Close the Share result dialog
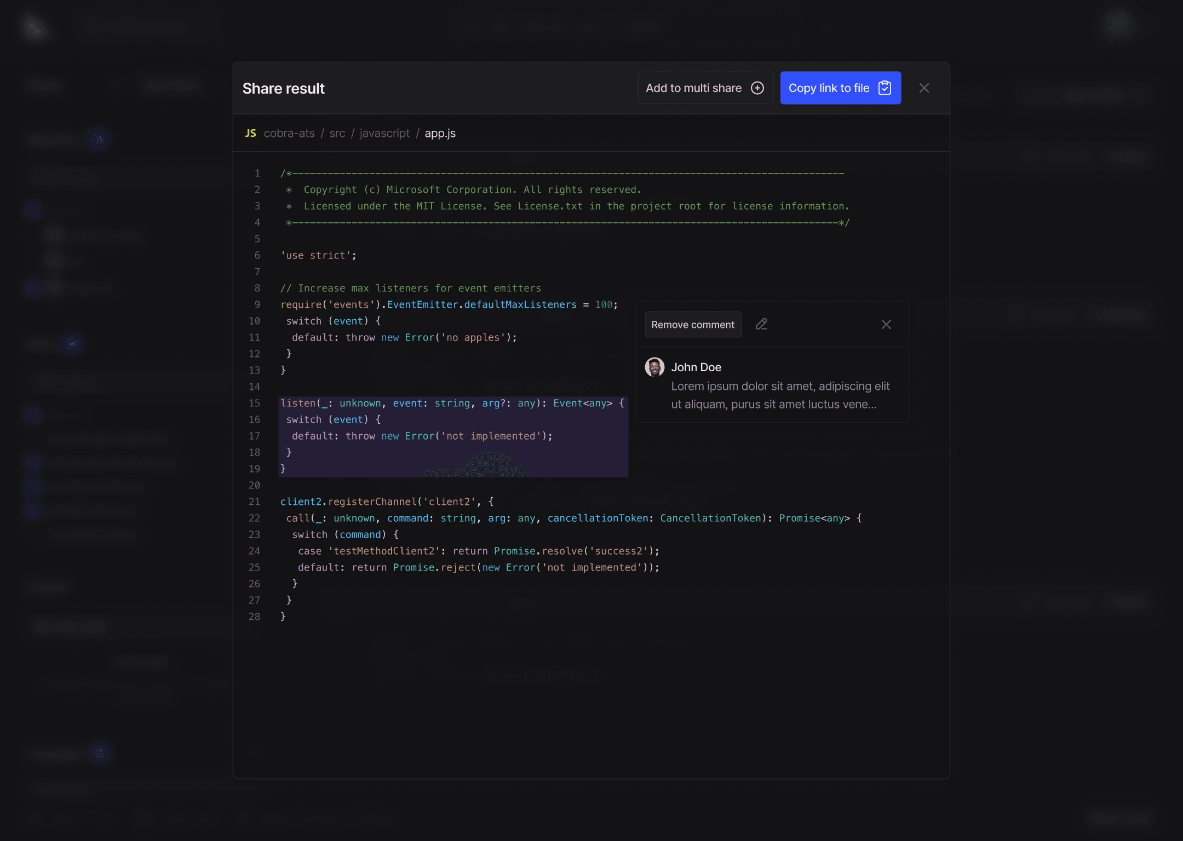 [924, 88]
